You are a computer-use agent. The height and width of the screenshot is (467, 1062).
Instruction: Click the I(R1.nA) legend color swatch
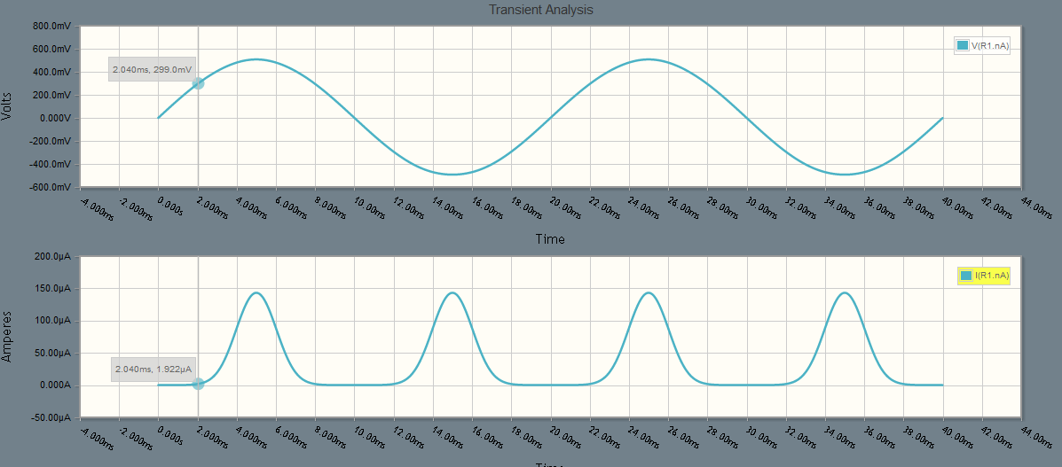click(x=965, y=276)
